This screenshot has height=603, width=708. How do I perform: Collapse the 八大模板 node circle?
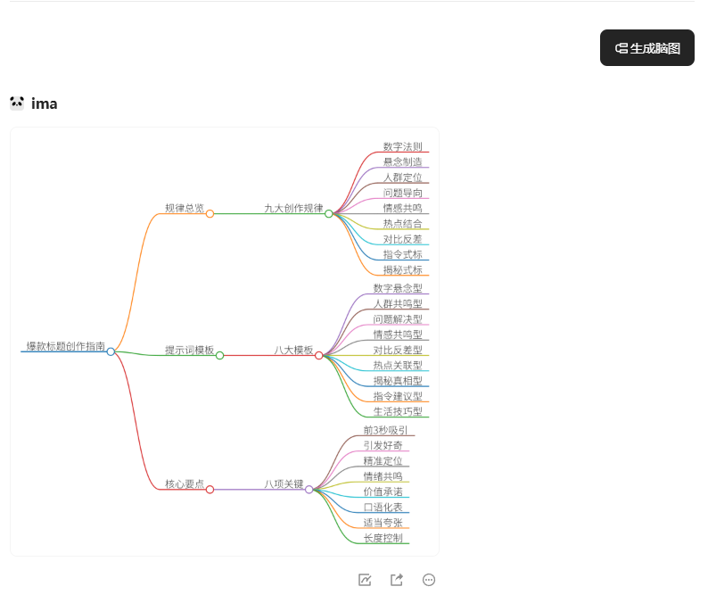coord(319,355)
